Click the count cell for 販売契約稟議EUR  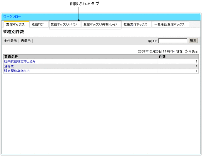click(178, 71)
